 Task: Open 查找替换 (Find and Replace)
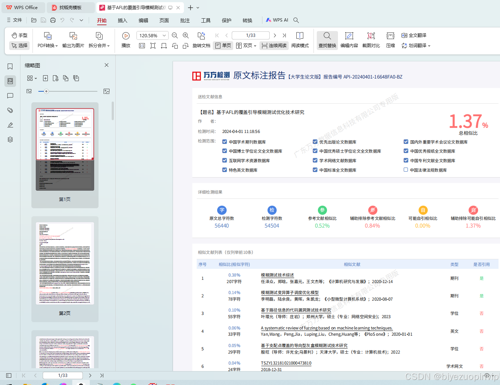coord(327,40)
